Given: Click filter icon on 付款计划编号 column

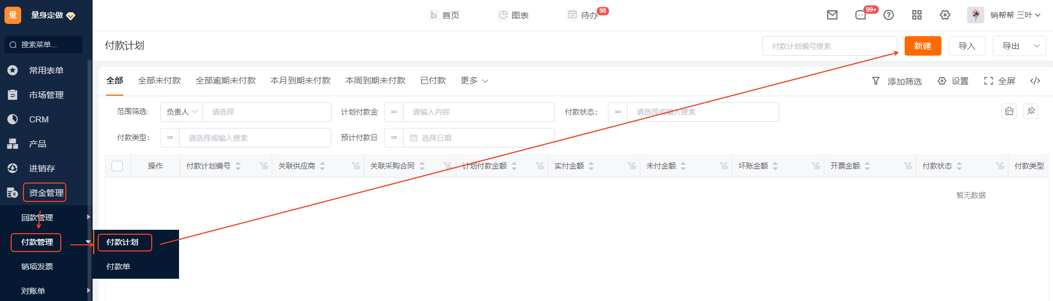Looking at the screenshot, I should coord(264,166).
